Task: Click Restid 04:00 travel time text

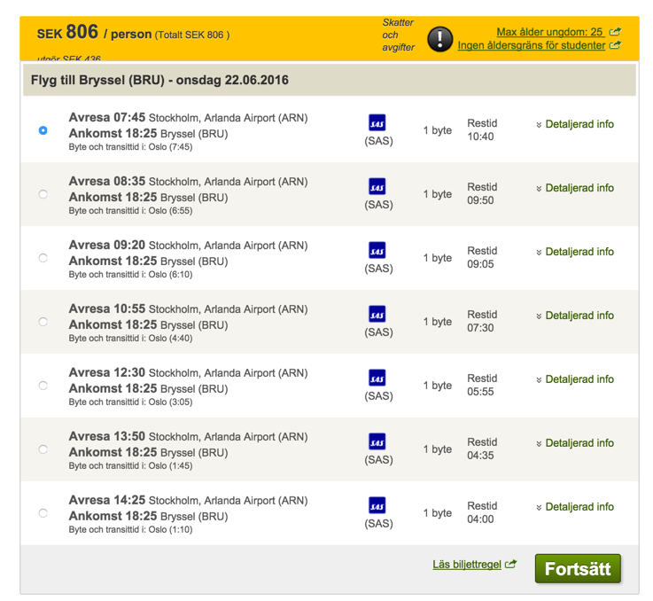Action: 482,512
